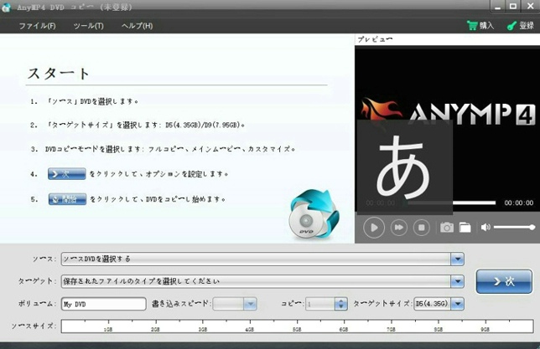The width and height of the screenshot is (540, 349).
Task: Adjust the preview volume slider
Action: [514, 228]
